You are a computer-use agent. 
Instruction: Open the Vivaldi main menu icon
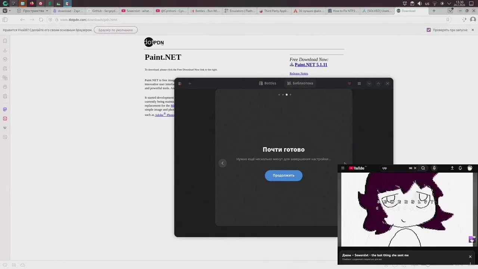(5, 11)
